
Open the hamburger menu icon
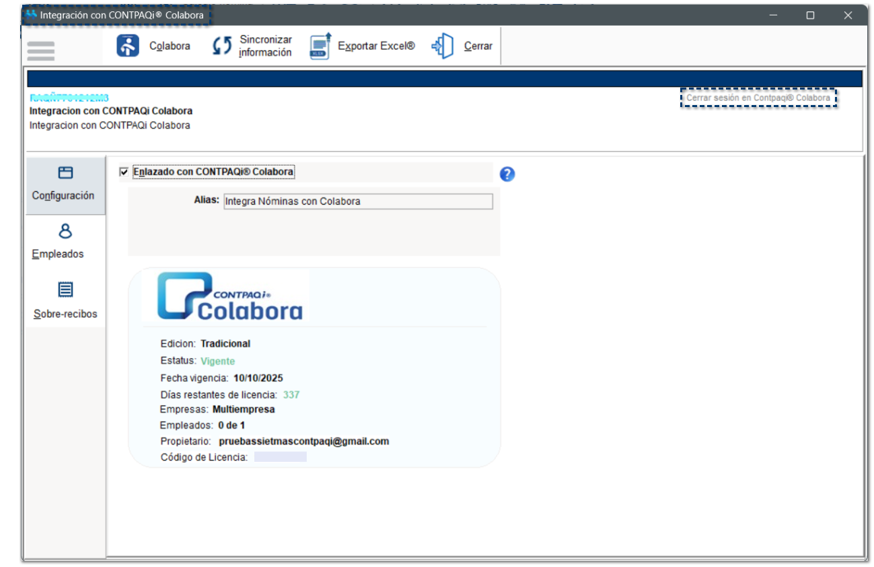[x=41, y=50]
